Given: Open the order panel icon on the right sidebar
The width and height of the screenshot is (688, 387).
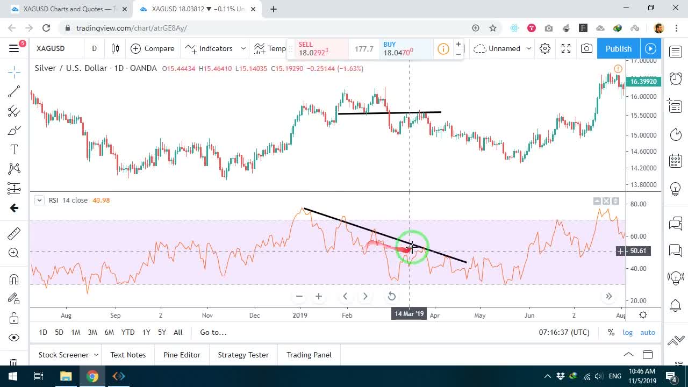Looking at the screenshot, I should (x=676, y=341).
